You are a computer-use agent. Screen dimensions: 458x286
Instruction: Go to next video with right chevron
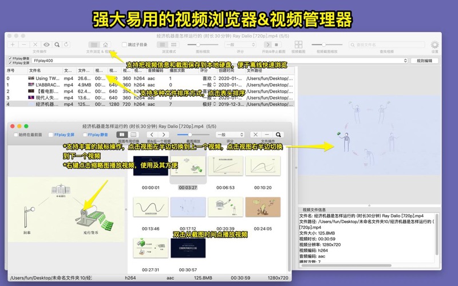(x=164, y=134)
